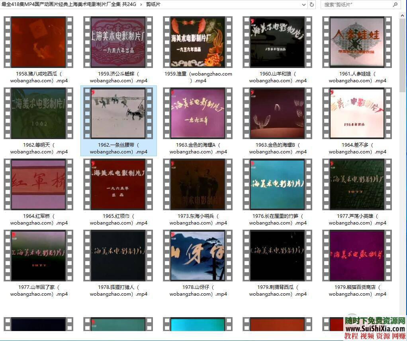This screenshot has height=341, width=407.
Task: Select video icon 1961.人参娃娃
Action: pos(357,42)
